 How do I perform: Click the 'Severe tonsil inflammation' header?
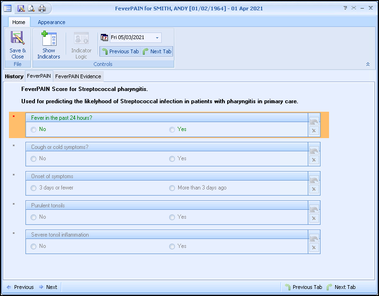(167, 235)
